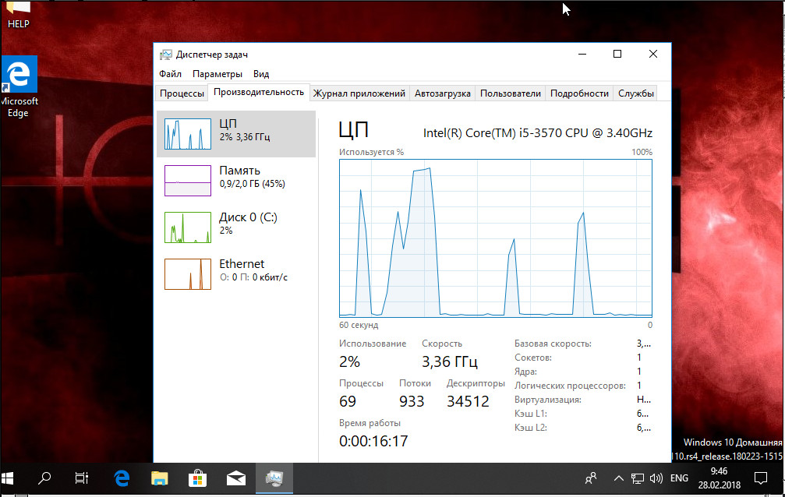Go to the Пользователи tab
This screenshot has height=497, width=785.
pos(510,93)
